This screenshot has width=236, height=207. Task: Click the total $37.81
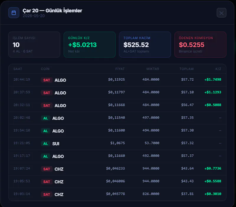187,194
